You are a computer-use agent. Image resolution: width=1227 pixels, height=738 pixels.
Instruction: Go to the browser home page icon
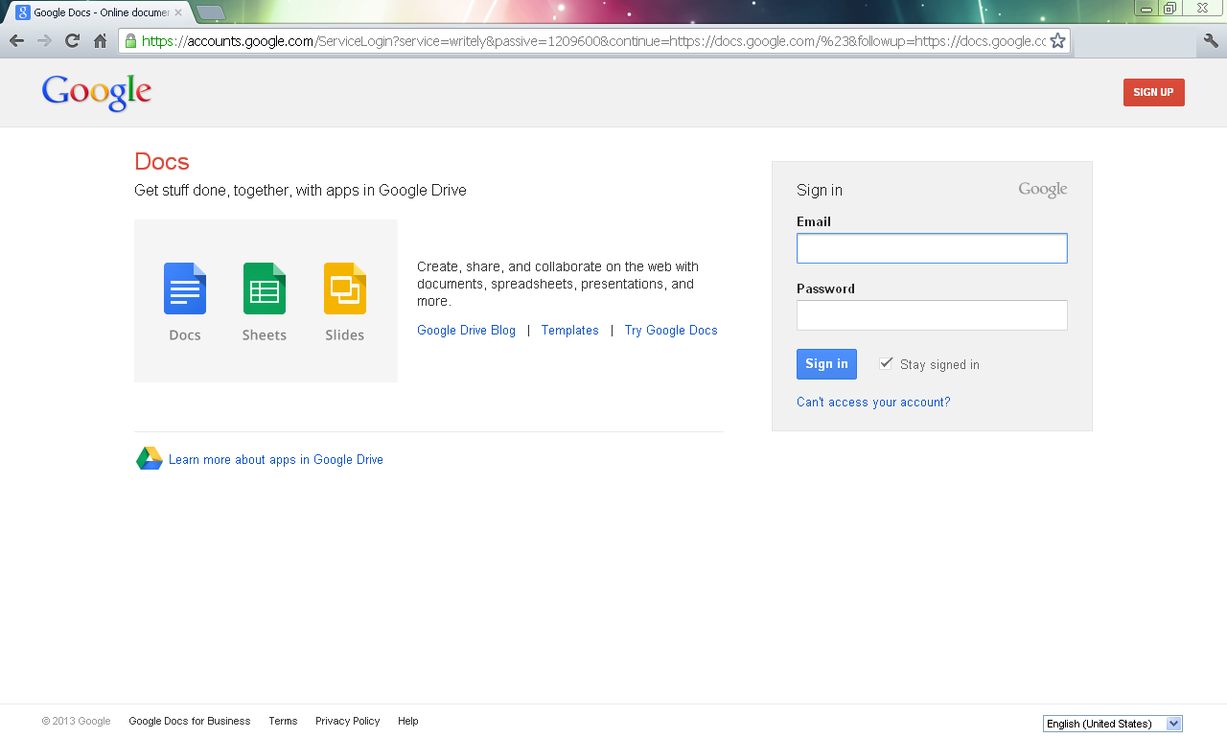tap(100, 41)
